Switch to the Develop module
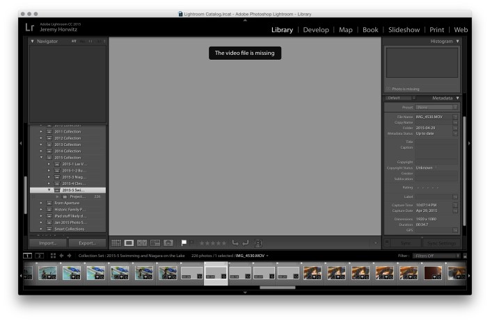Image resolution: width=490 pixels, height=321 pixels. [315, 30]
